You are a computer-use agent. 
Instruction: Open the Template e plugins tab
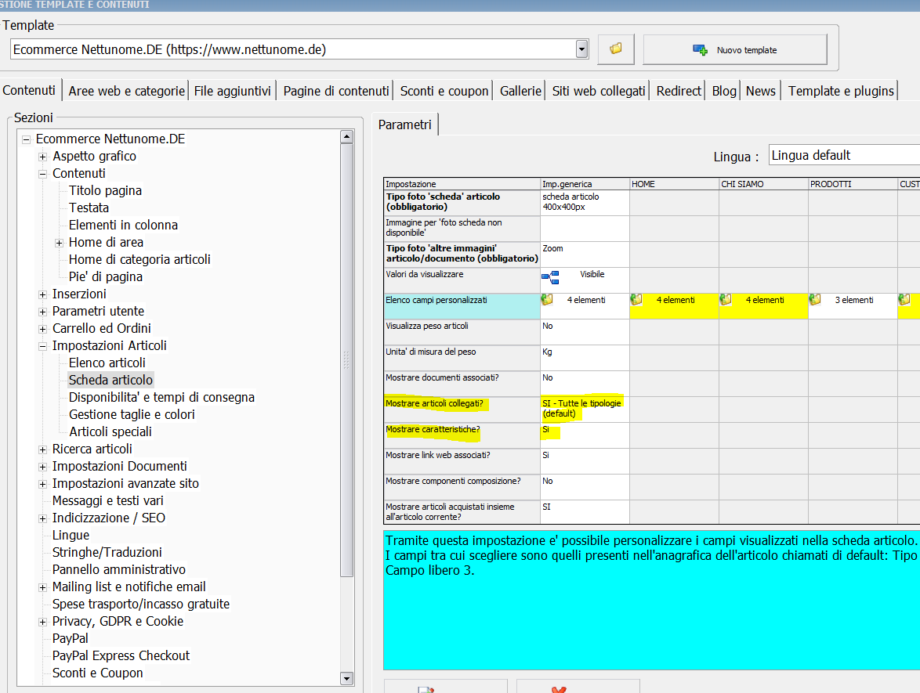pos(841,91)
